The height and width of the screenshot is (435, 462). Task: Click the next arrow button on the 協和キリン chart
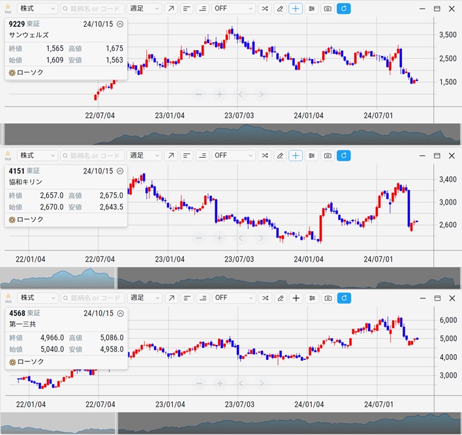click(261, 238)
